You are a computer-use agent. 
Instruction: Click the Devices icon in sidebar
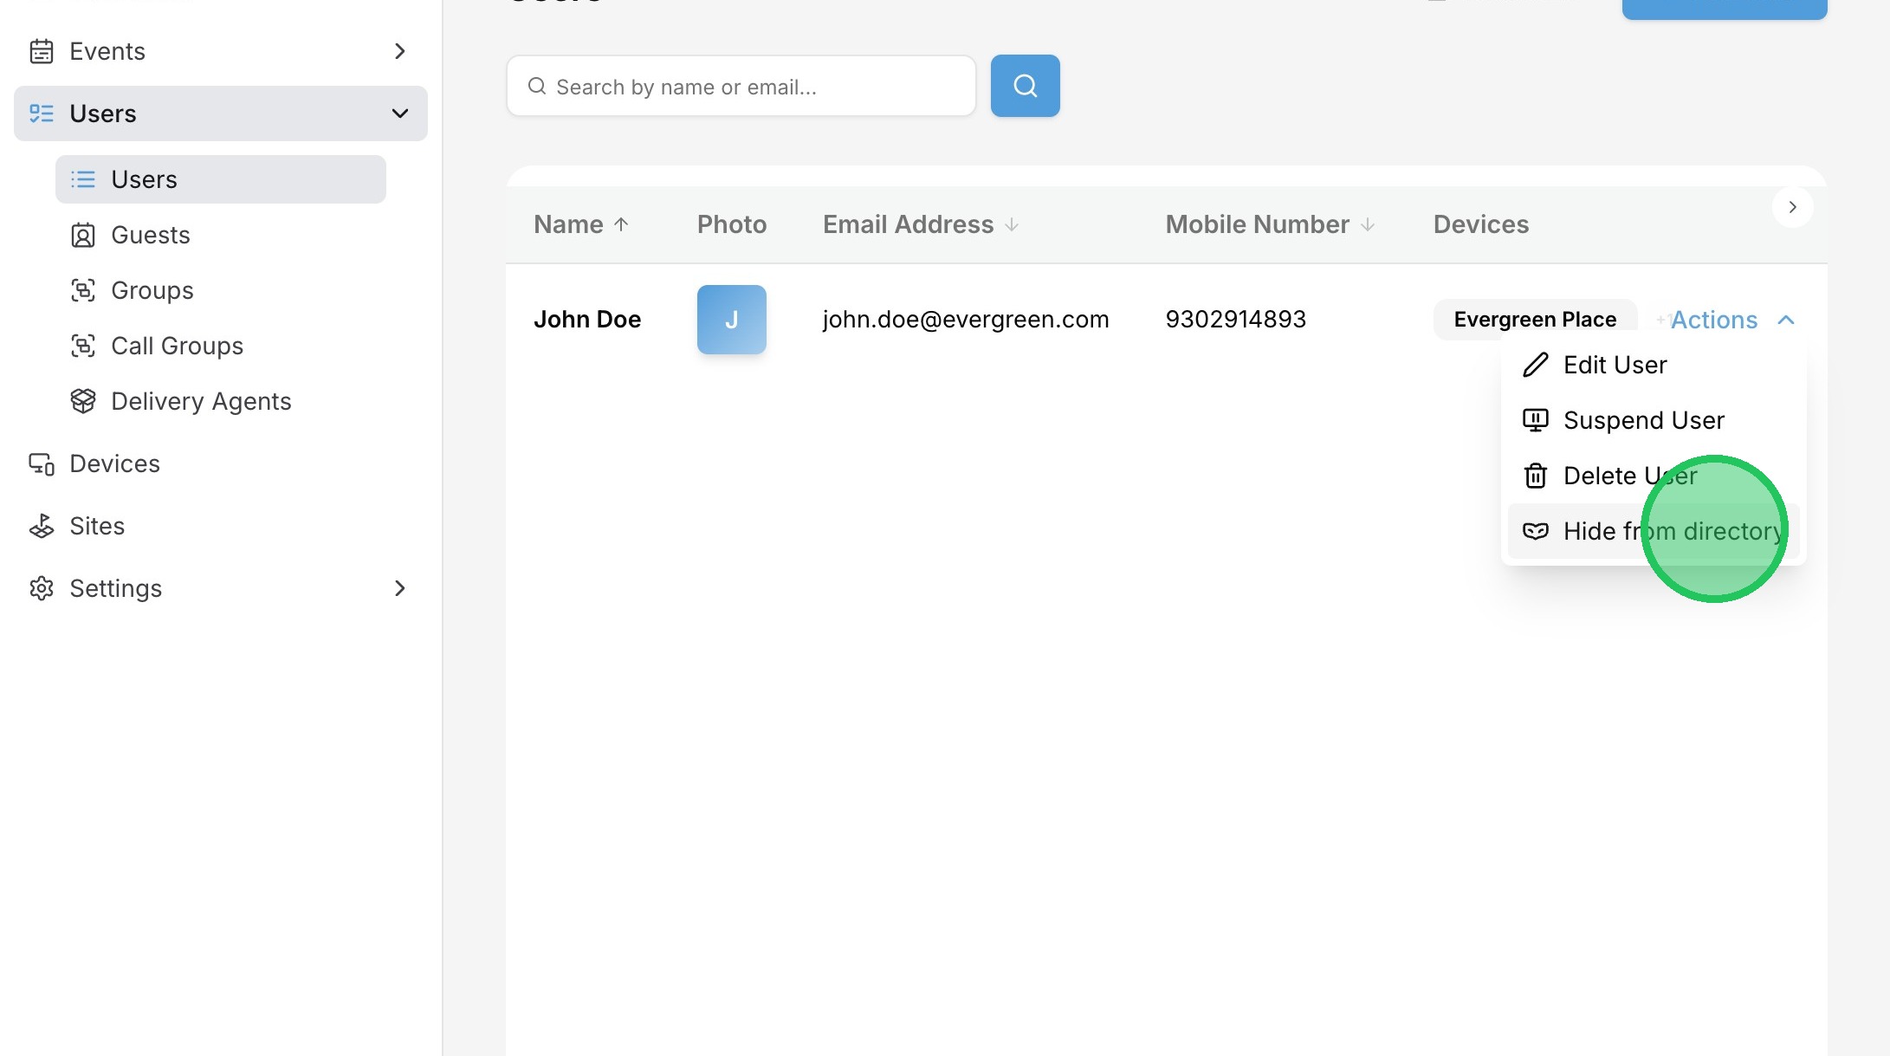pyautogui.click(x=41, y=463)
